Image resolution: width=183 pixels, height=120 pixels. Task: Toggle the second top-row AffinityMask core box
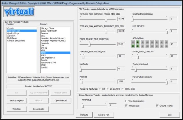click(138, 42)
